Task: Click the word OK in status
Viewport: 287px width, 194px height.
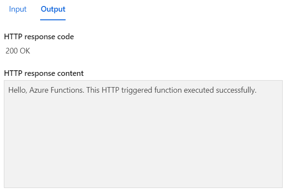Action: point(25,51)
